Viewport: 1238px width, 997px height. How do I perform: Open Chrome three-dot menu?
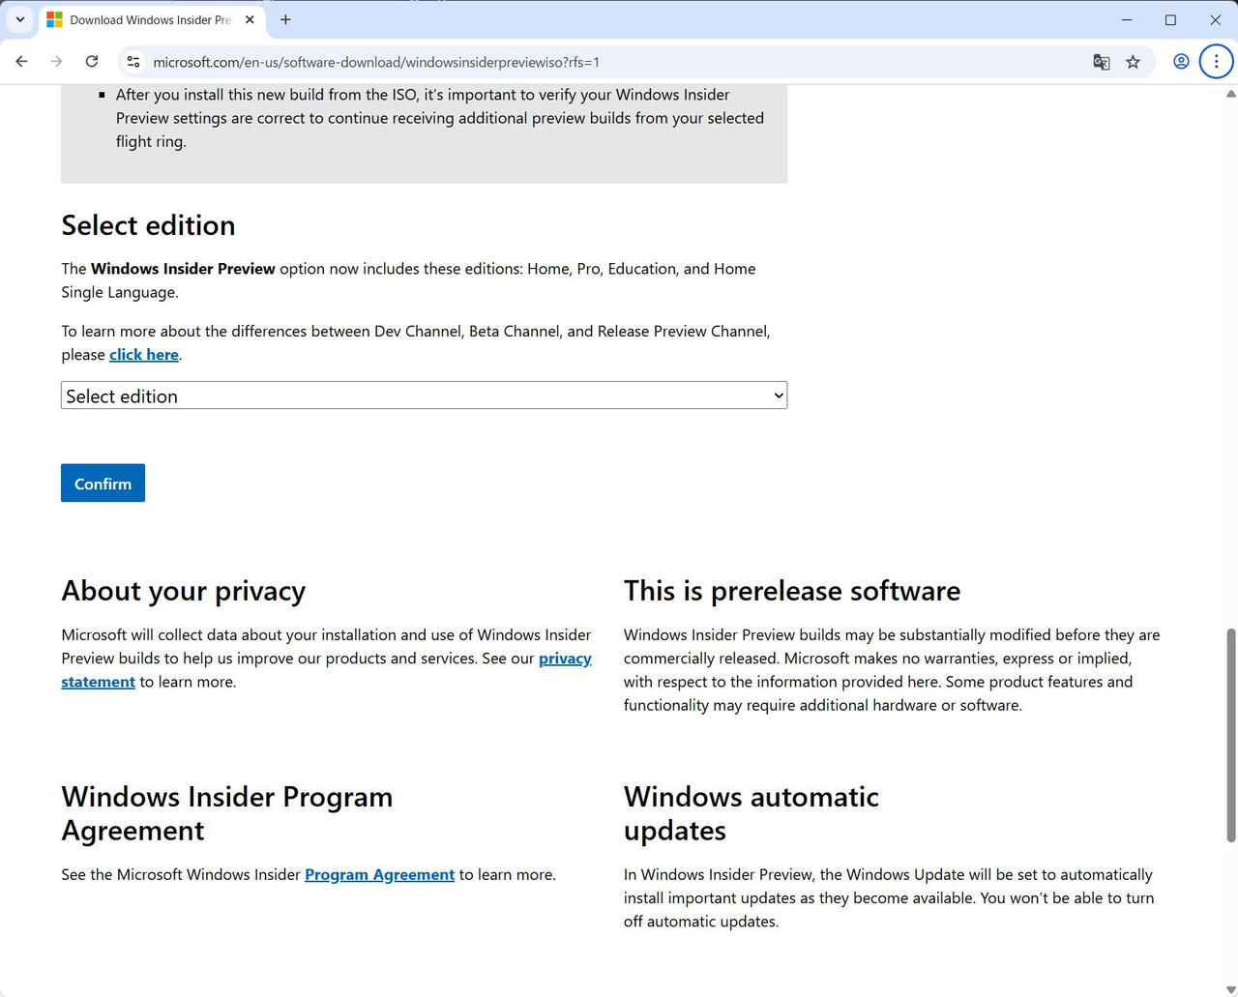coord(1216,62)
